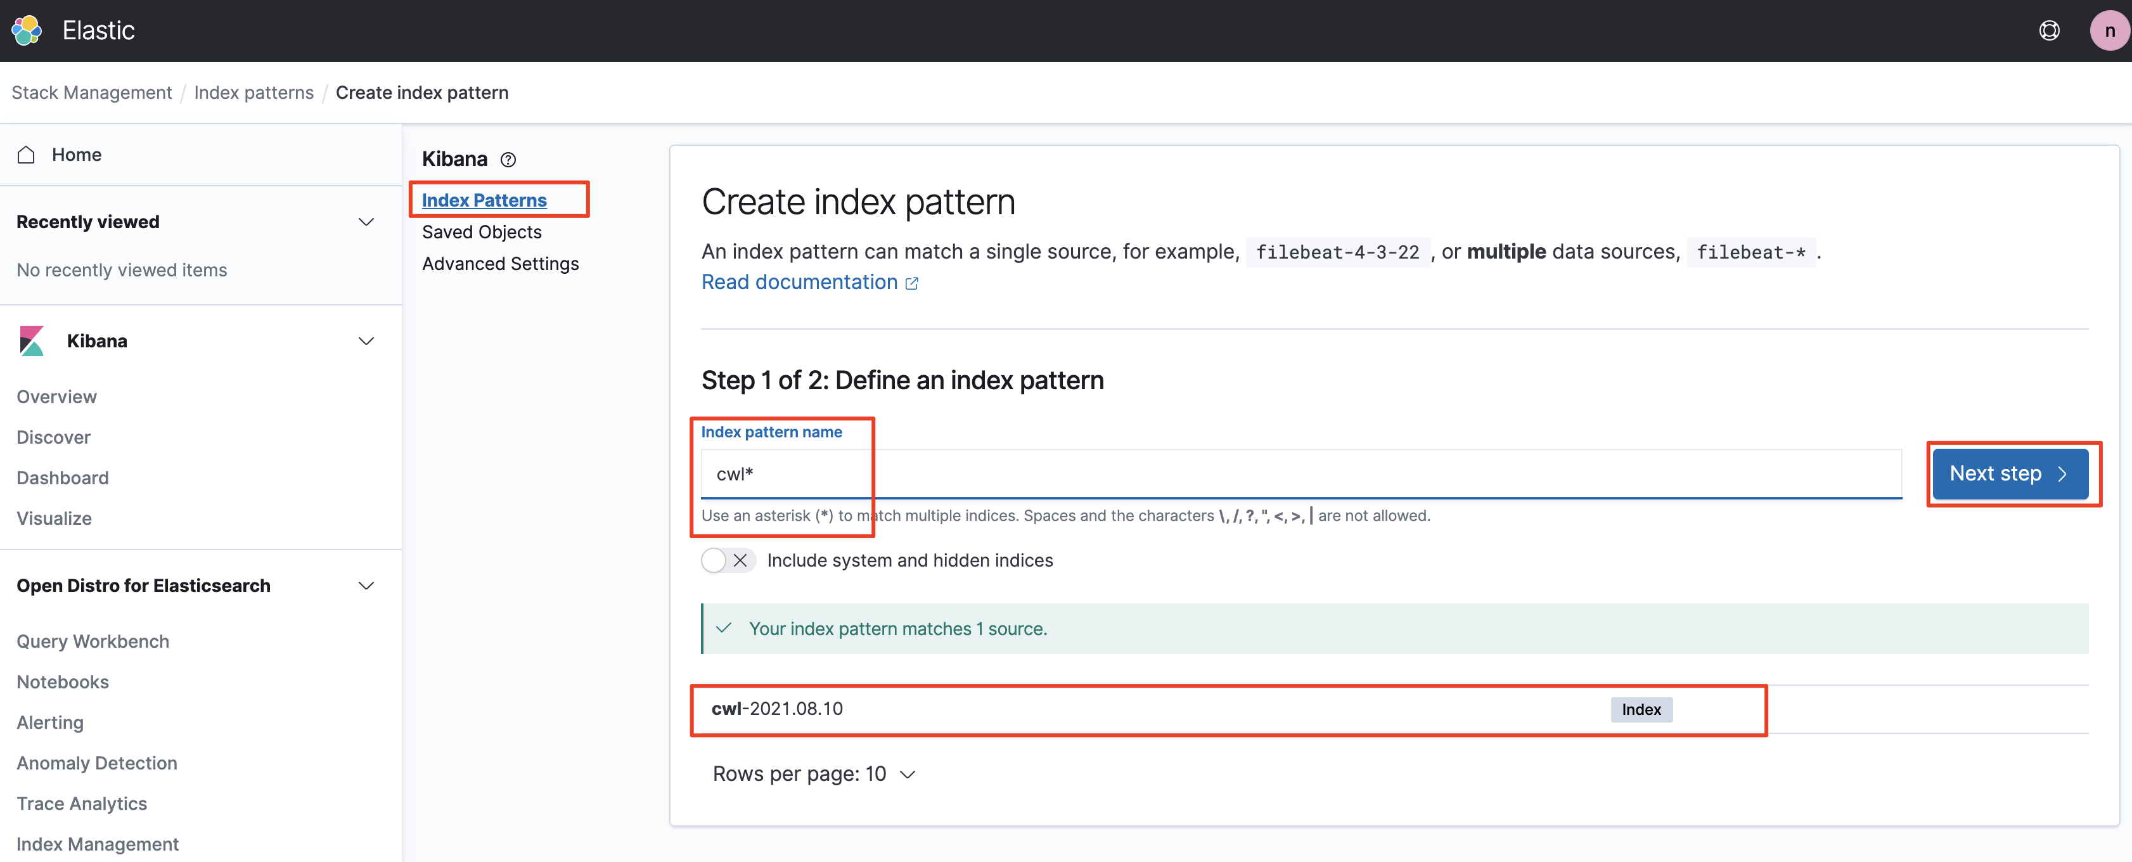
Task: Click external link icon beside Read documentation
Action: click(911, 283)
